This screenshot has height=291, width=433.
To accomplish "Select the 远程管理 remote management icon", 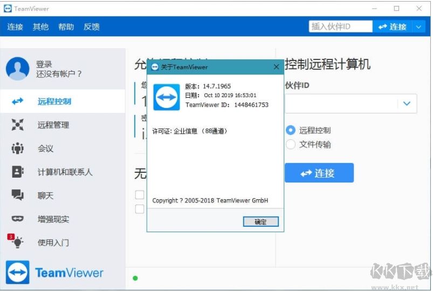I will click(x=17, y=125).
